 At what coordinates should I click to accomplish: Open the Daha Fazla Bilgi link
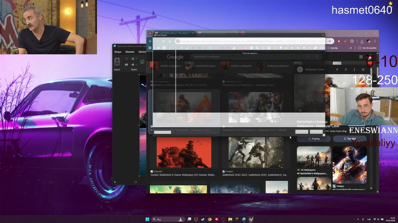point(338,131)
